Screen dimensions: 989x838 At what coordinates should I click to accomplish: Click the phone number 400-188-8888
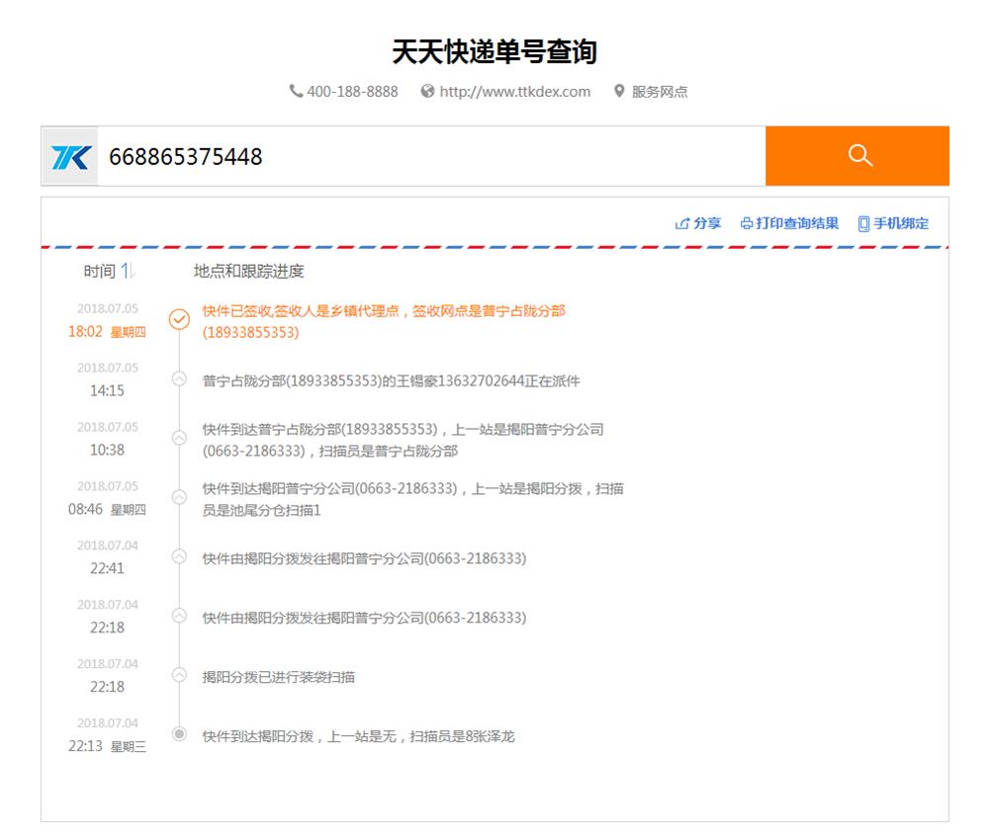pyautogui.click(x=352, y=91)
